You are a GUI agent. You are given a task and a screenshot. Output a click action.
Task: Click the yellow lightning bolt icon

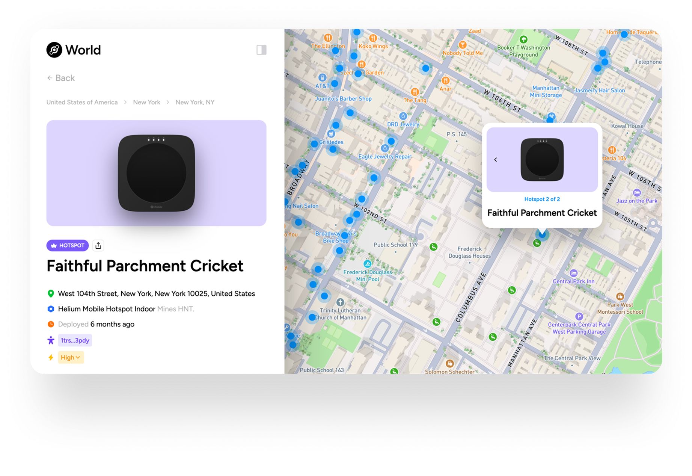[51, 357]
